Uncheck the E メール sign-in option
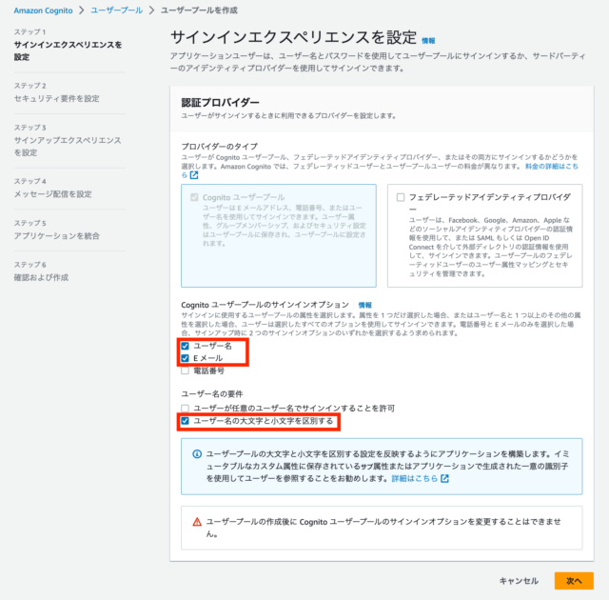 tap(185, 358)
